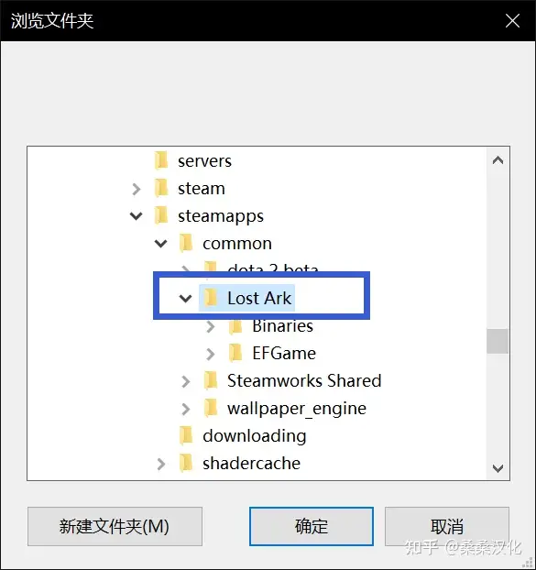Image resolution: width=536 pixels, height=570 pixels.
Task: Expand the Steamworks Shared folder
Action: 186,381
